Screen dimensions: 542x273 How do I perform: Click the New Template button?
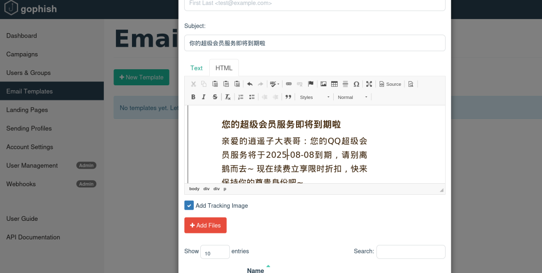pyautogui.click(x=142, y=77)
